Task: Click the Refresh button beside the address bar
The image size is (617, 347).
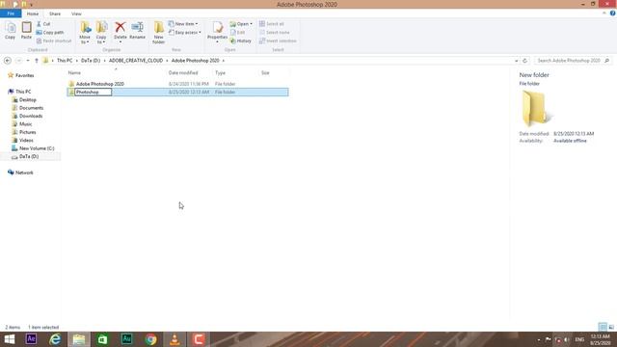Action: pyautogui.click(x=524, y=61)
